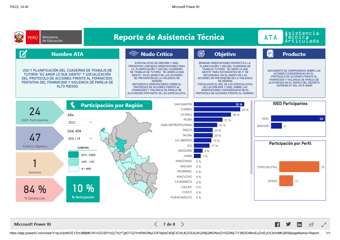Viewport: 340px width, 240px height.
Task: Click the Nudo Crítico description text box
Action: click(x=157, y=78)
